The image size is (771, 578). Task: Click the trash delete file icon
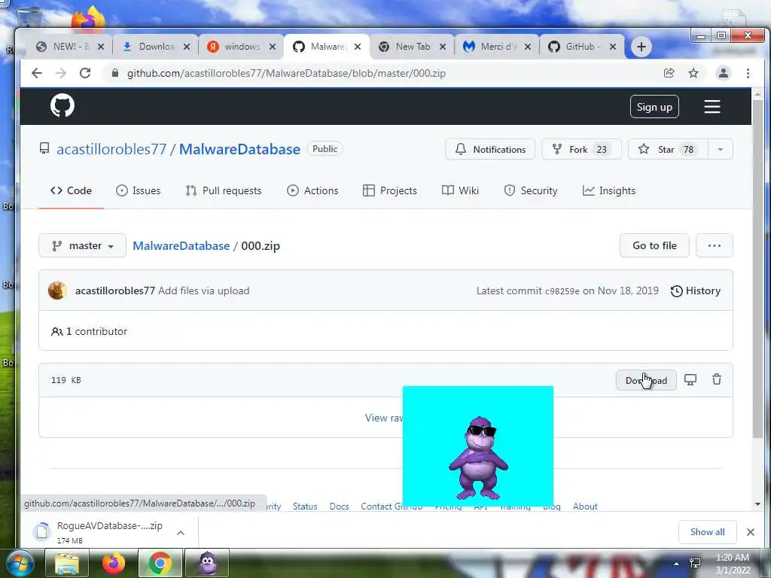point(717,379)
